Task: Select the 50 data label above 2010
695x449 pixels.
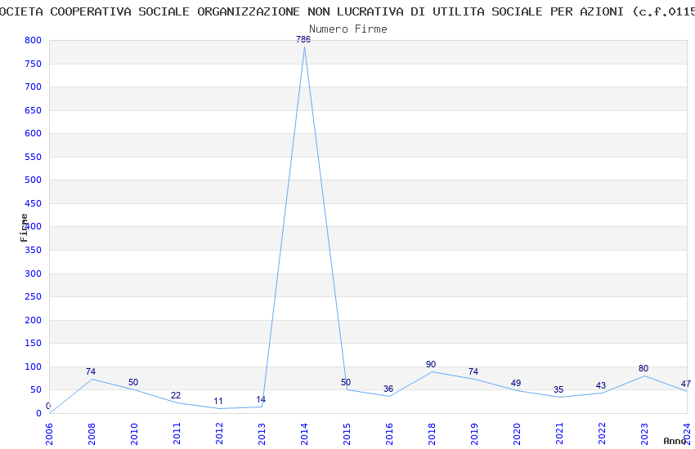Action: [x=133, y=382]
